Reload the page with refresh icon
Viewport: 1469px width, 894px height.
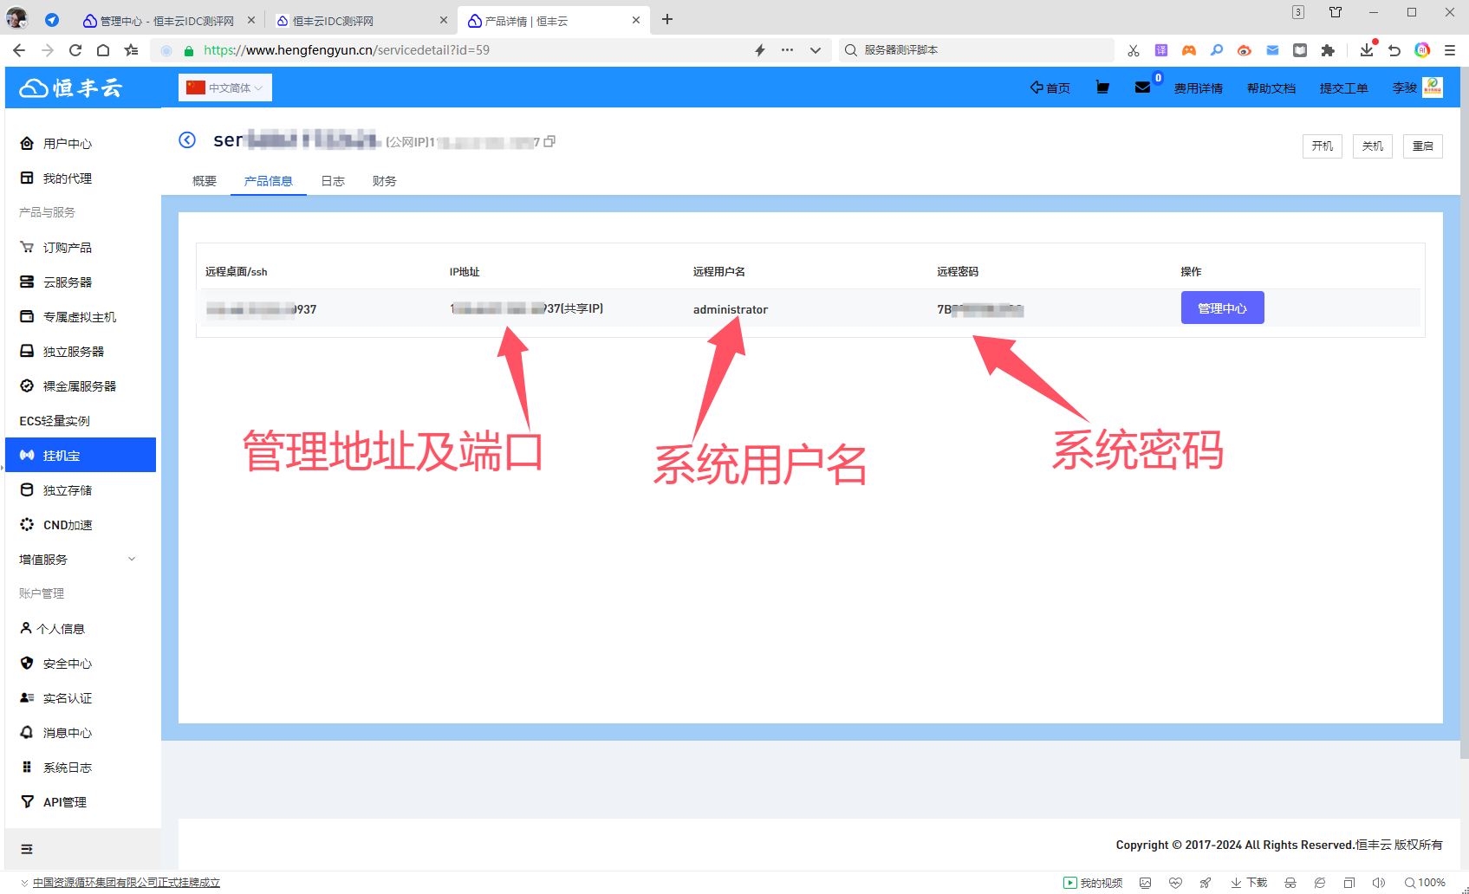[x=75, y=50]
